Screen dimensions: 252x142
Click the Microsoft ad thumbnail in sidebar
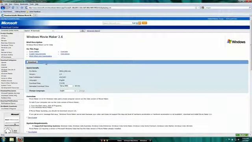(12, 123)
